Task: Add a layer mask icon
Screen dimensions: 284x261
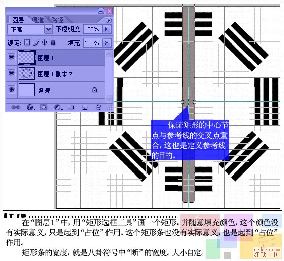Action: click(44, 107)
